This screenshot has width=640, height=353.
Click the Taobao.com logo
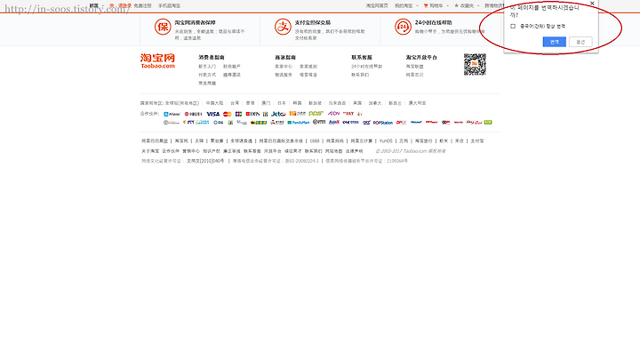point(157,60)
